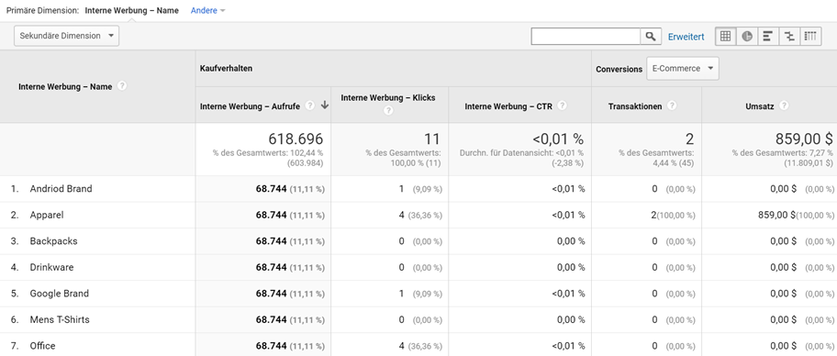
Task: Open help icon for Interne Werbung – CTR
Action: [562, 106]
